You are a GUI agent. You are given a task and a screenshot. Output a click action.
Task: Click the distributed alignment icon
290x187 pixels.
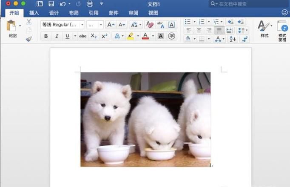pos(229,30)
